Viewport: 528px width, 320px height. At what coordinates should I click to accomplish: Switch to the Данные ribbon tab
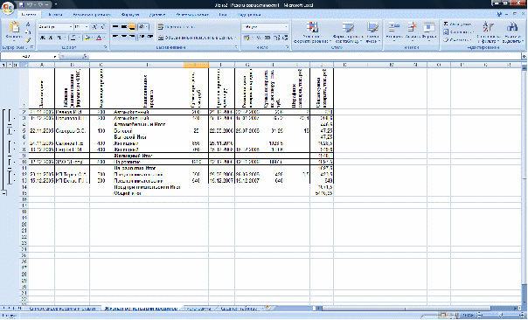pyautogui.click(x=157, y=15)
